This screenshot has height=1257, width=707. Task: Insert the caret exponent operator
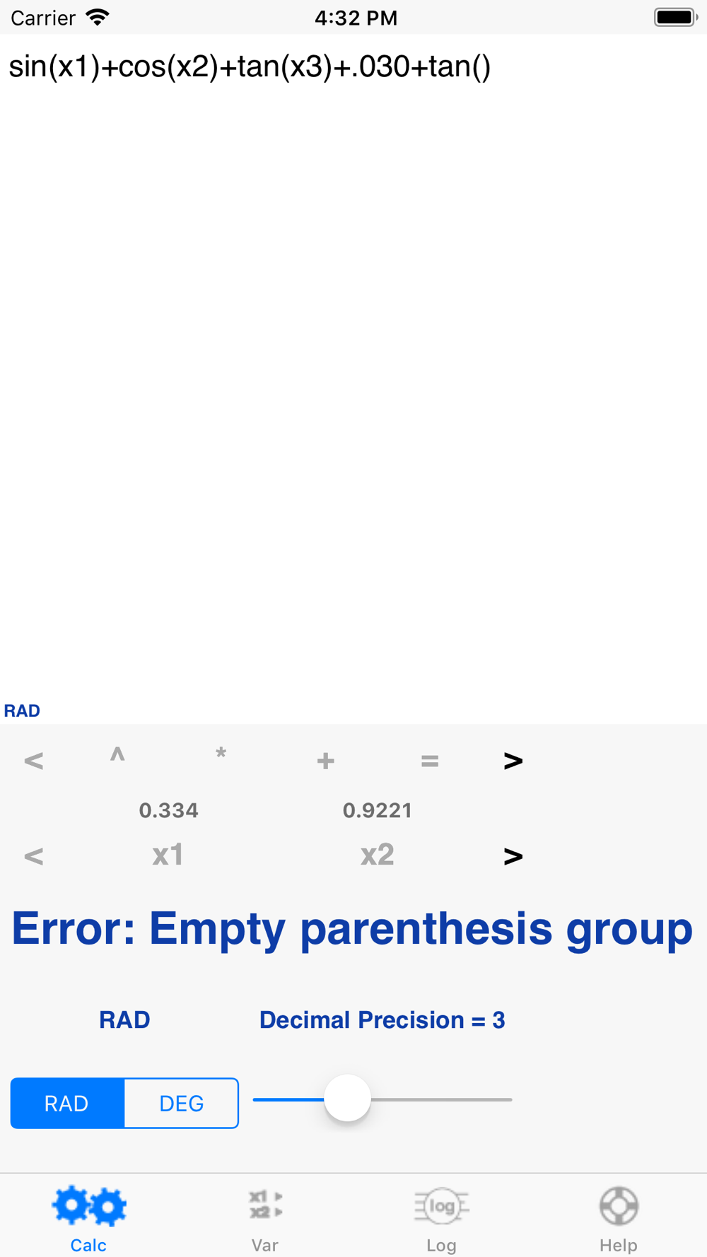tap(117, 756)
